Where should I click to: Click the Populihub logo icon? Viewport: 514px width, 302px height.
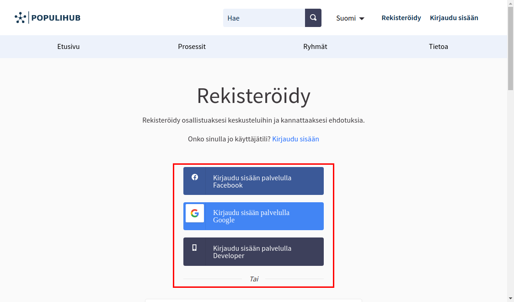coord(20,17)
